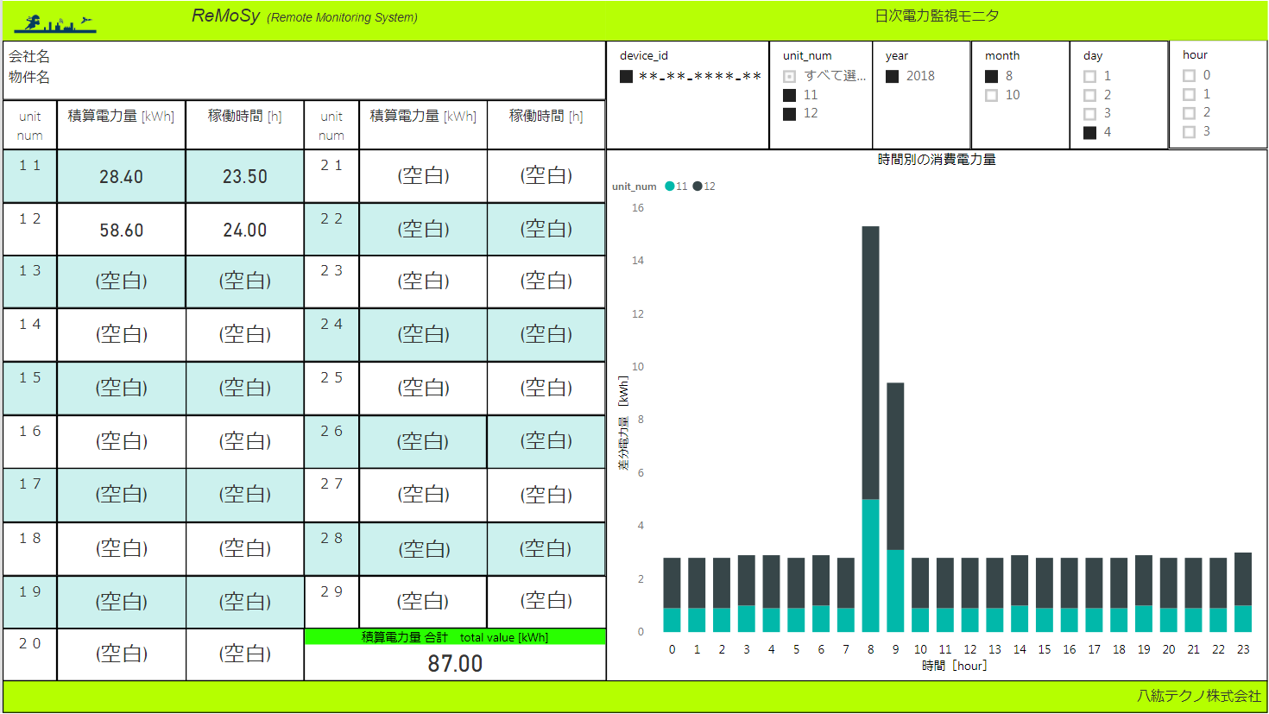The image size is (1269, 714).
Task: Check the month 10 checkbox
Action: 991,95
